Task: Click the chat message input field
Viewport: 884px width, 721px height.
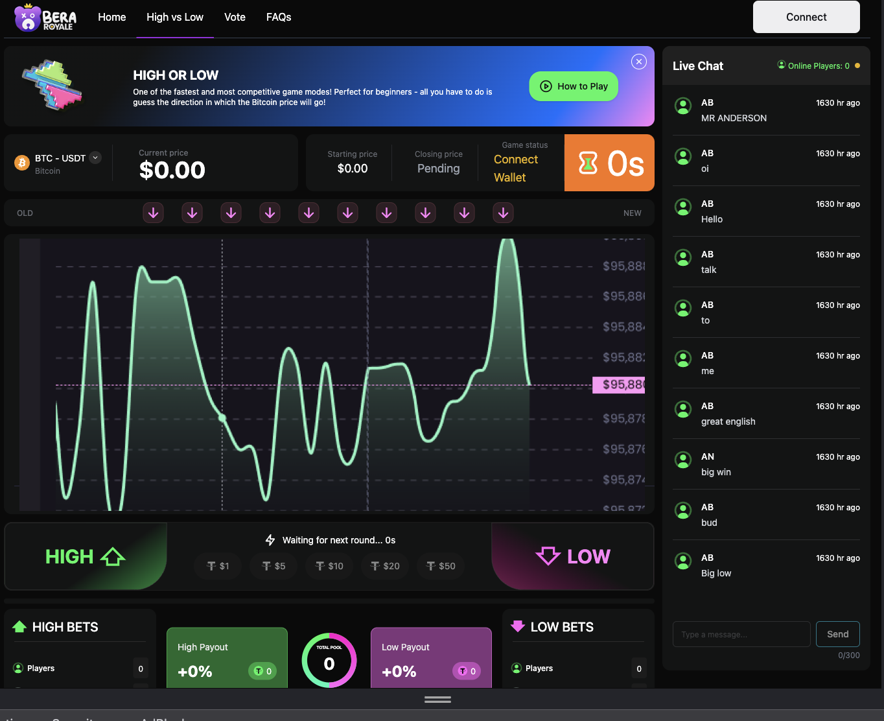Action: point(741,634)
